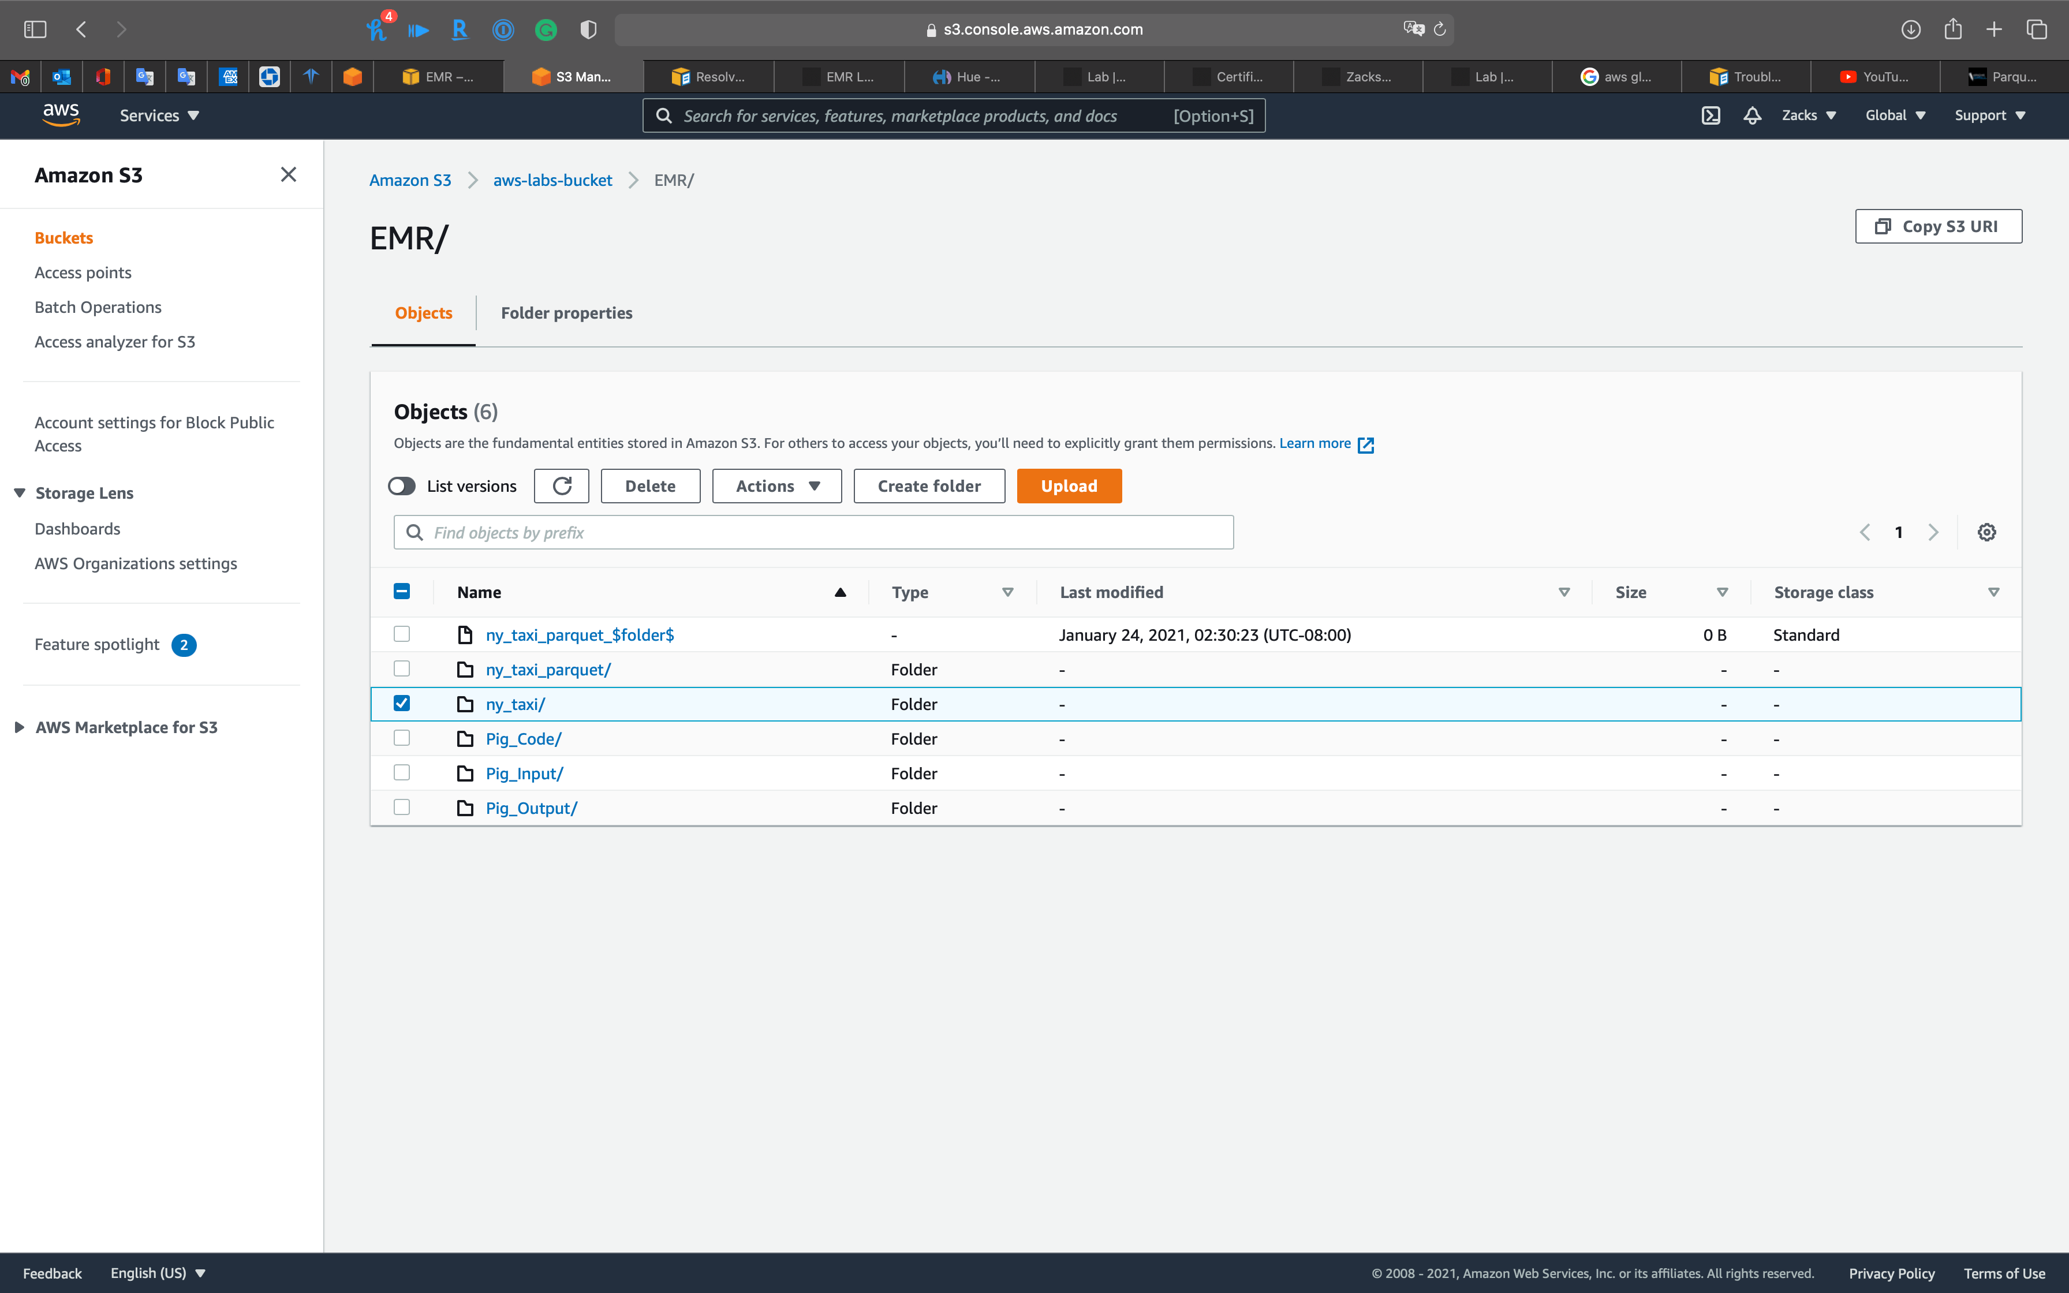2069x1293 pixels.
Task: Open the Actions dropdown
Action: point(776,485)
